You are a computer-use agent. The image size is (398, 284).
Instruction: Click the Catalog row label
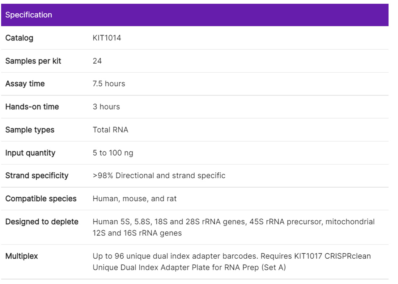(19, 38)
